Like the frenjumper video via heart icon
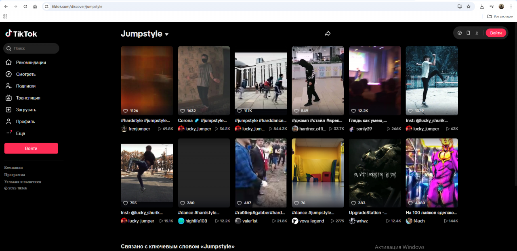The width and height of the screenshot is (517, 251). pos(125,111)
